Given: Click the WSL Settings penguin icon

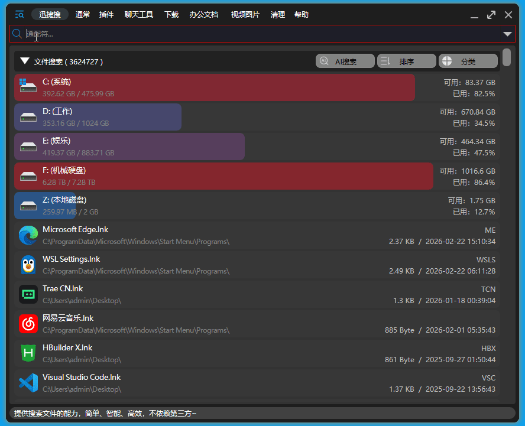Looking at the screenshot, I should (x=28, y=265).
